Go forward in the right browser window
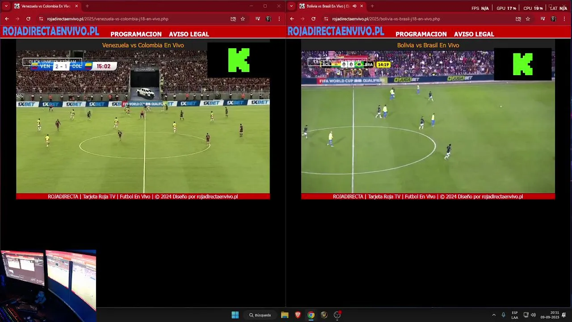This screenshot has width=572, height=322. coord(303,19)
